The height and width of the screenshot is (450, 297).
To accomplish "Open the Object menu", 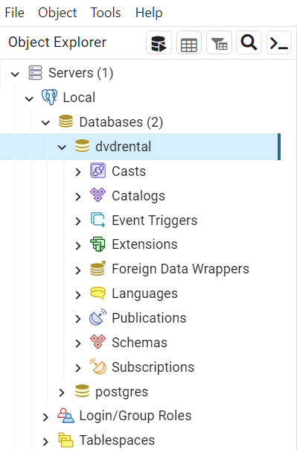I will [x=57, y=13].
